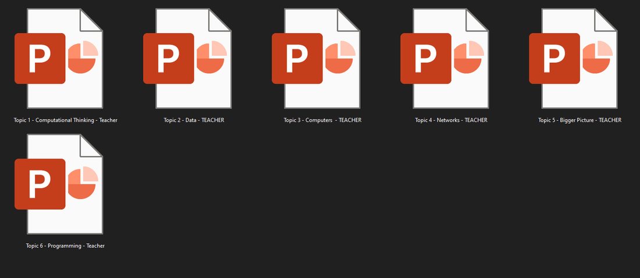This screenshot has width=640, height=278.
Task: Click the red P badge on Topic 1 file
Action: 40,58
